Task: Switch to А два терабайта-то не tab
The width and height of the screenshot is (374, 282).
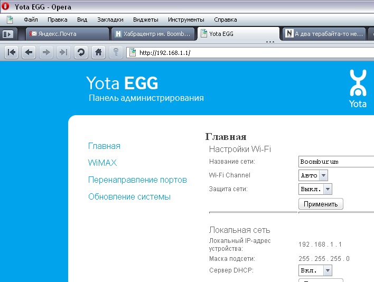Action: click(324, 34)
